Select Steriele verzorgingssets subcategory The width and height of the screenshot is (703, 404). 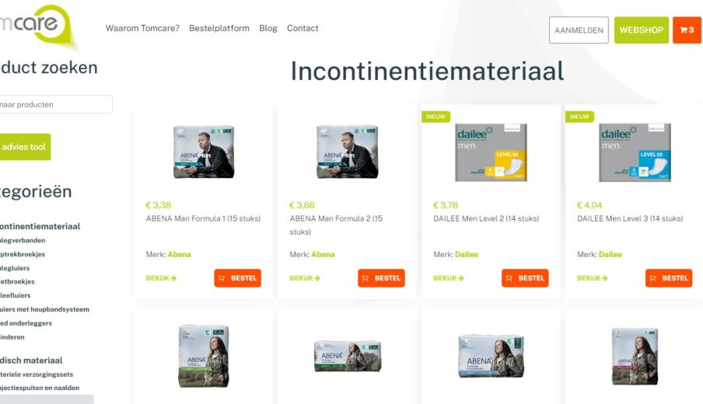tap(37, 374)
